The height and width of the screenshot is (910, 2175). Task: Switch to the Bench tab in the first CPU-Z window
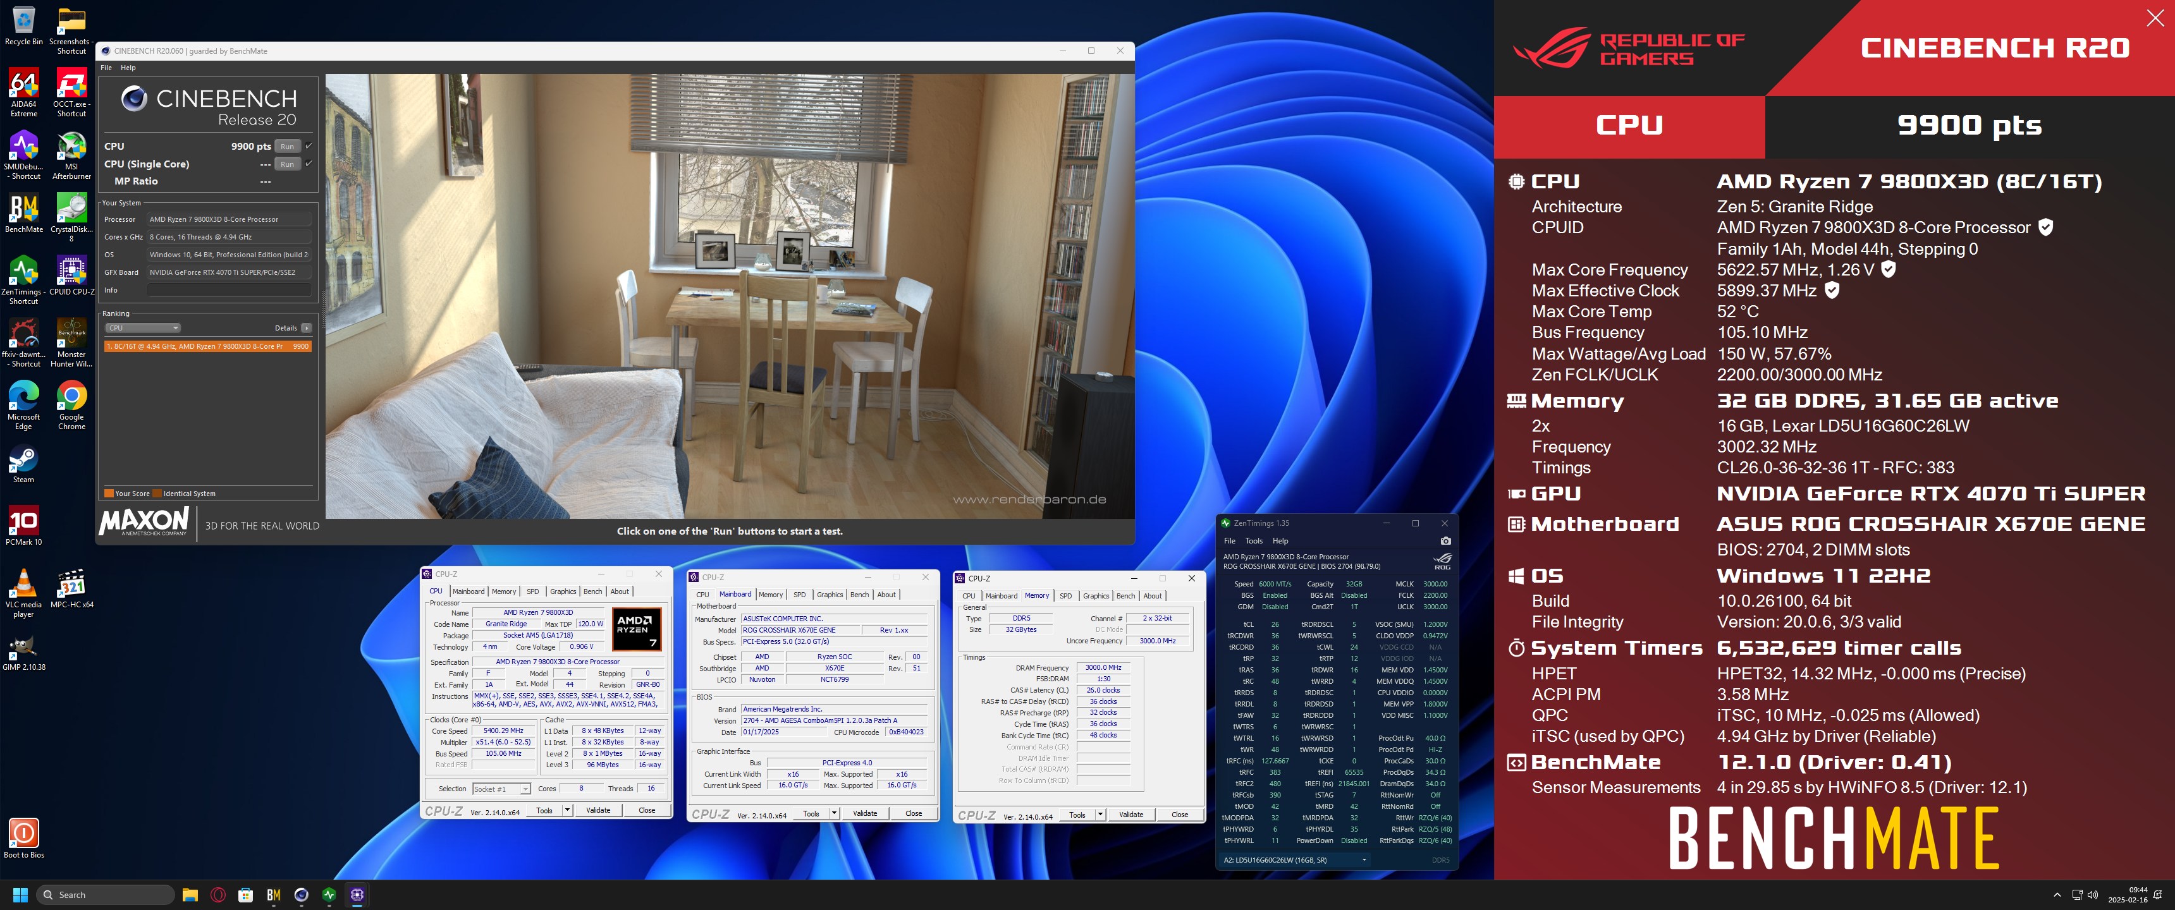592,591
